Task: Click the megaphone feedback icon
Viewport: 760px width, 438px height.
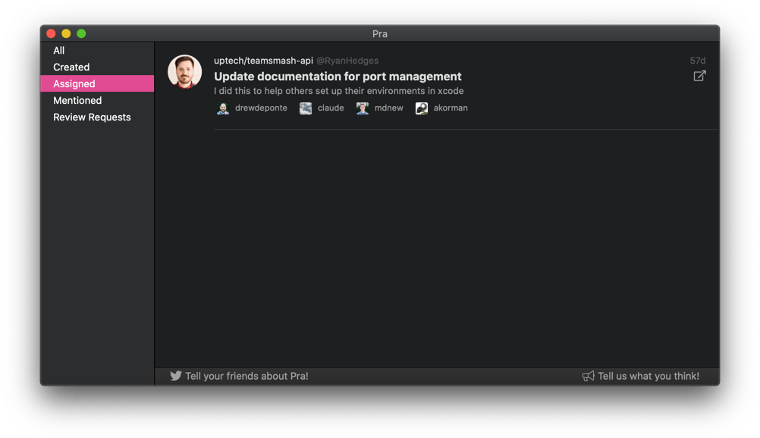Action: click(x=588, y=376)
